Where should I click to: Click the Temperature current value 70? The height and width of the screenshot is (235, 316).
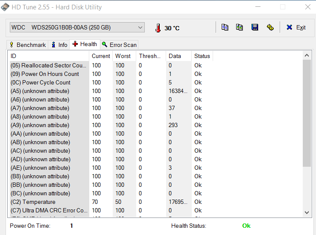coord(95,202)
